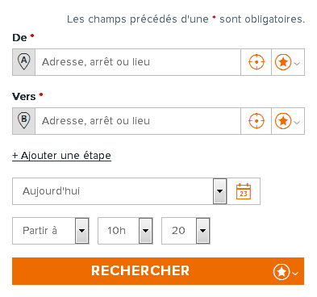
Task: Open the Partir à dropdown
Action: [x=82, y=231]
